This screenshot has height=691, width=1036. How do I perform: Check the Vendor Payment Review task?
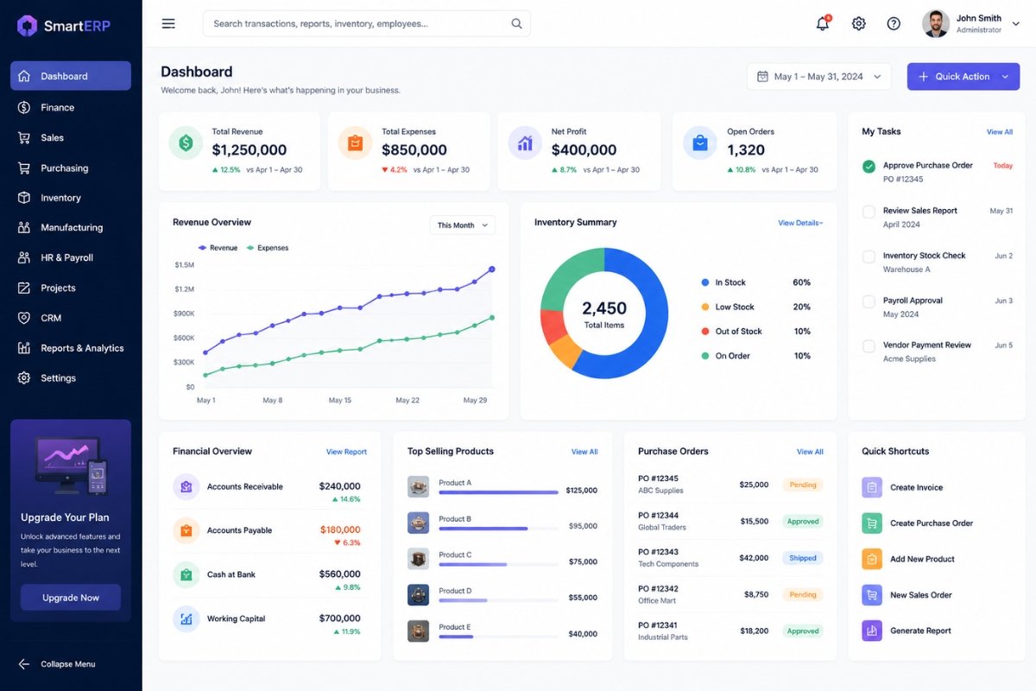coord(869,345)
